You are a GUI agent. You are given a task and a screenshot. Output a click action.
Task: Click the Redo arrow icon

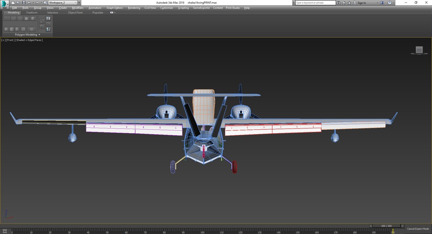tap(37, 3)
